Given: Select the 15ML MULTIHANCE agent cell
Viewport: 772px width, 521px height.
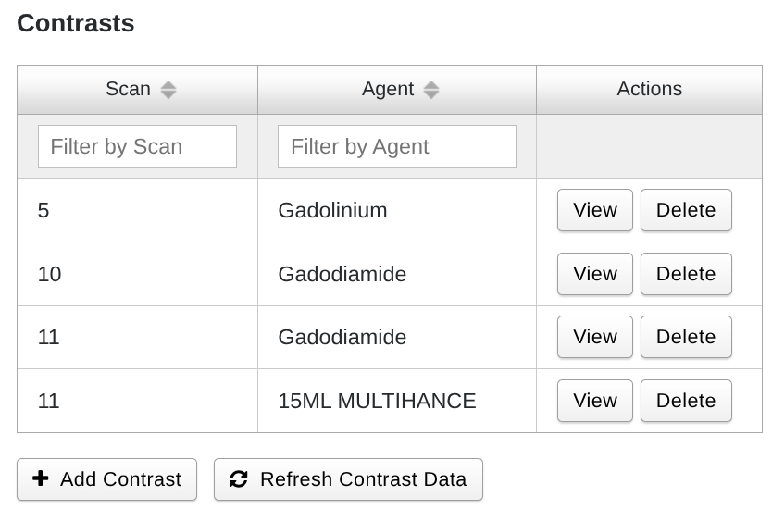Looking at the screenshot, I should tap(377, 401).
